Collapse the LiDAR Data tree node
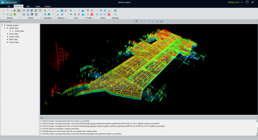The height and width of the screenshot is (140, 258). click(5, 28)
